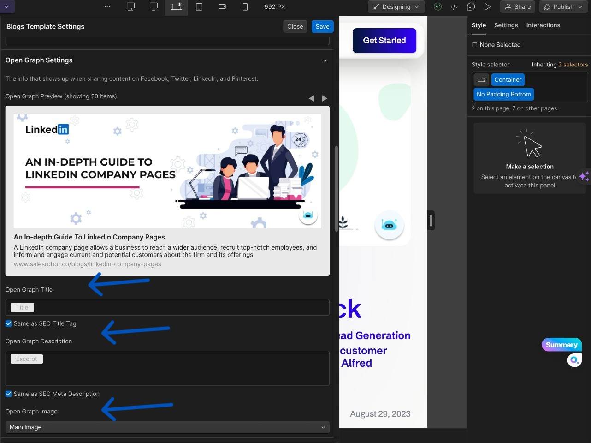Collapse the Open Graph Settings section
The width and height of the screenshot is (591, 443).
click(x=325, y=60)
